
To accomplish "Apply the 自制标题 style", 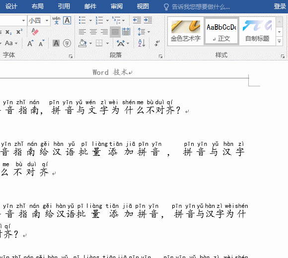I will [257, 31].
